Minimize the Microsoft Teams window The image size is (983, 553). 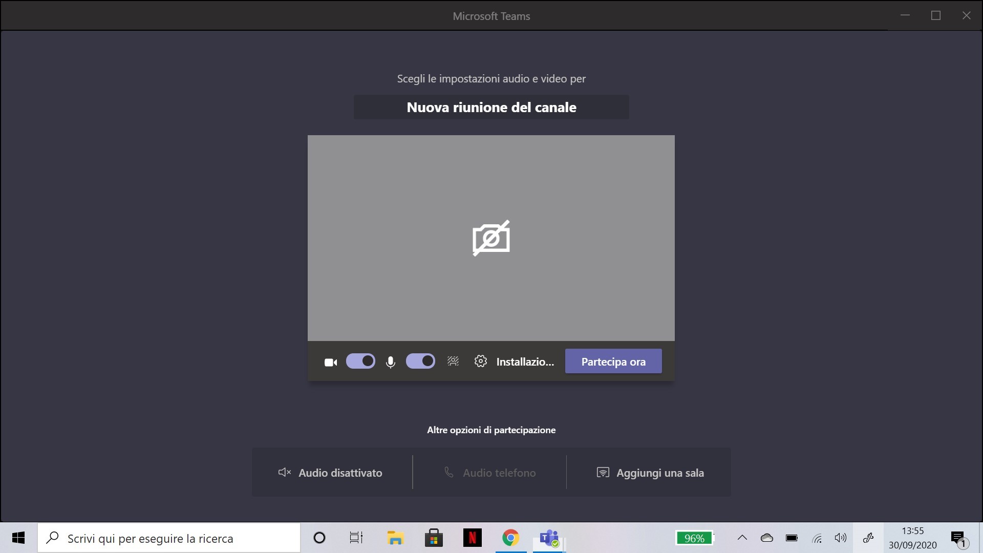click(905, 15)
